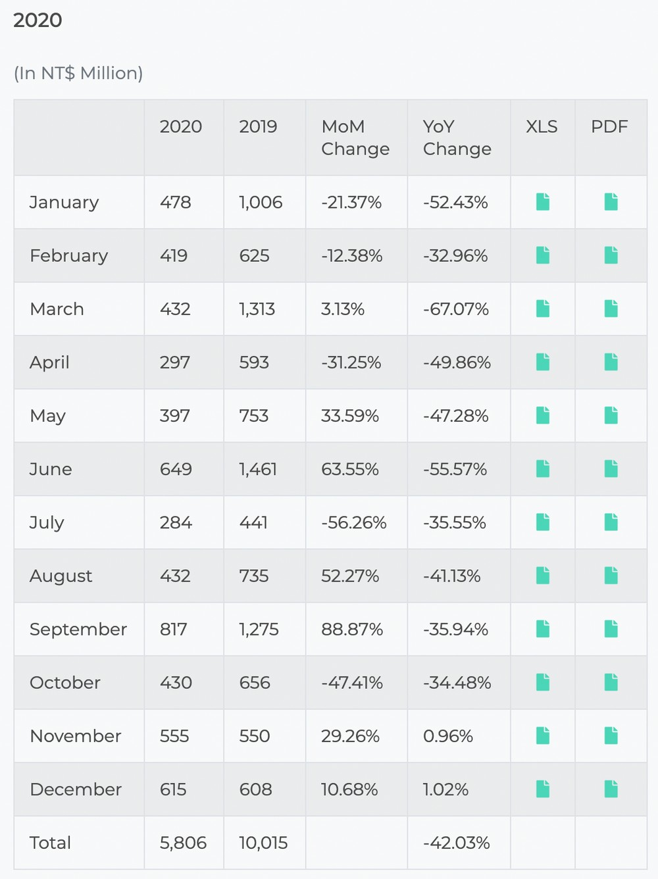Open the February XLS file icon
The width and height of the screenshot is (658, 879).
543,255
